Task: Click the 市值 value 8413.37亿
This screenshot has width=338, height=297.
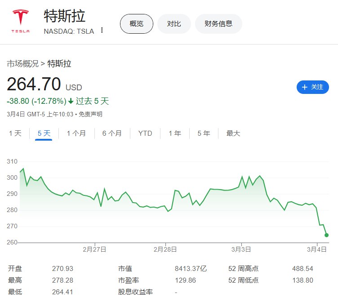Action: click(191, 269)
